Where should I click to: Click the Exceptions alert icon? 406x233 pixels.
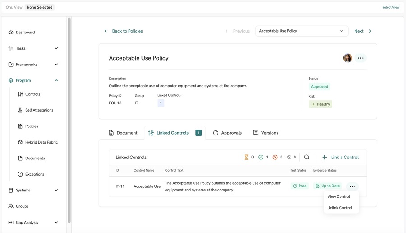(x=20, y=174)
